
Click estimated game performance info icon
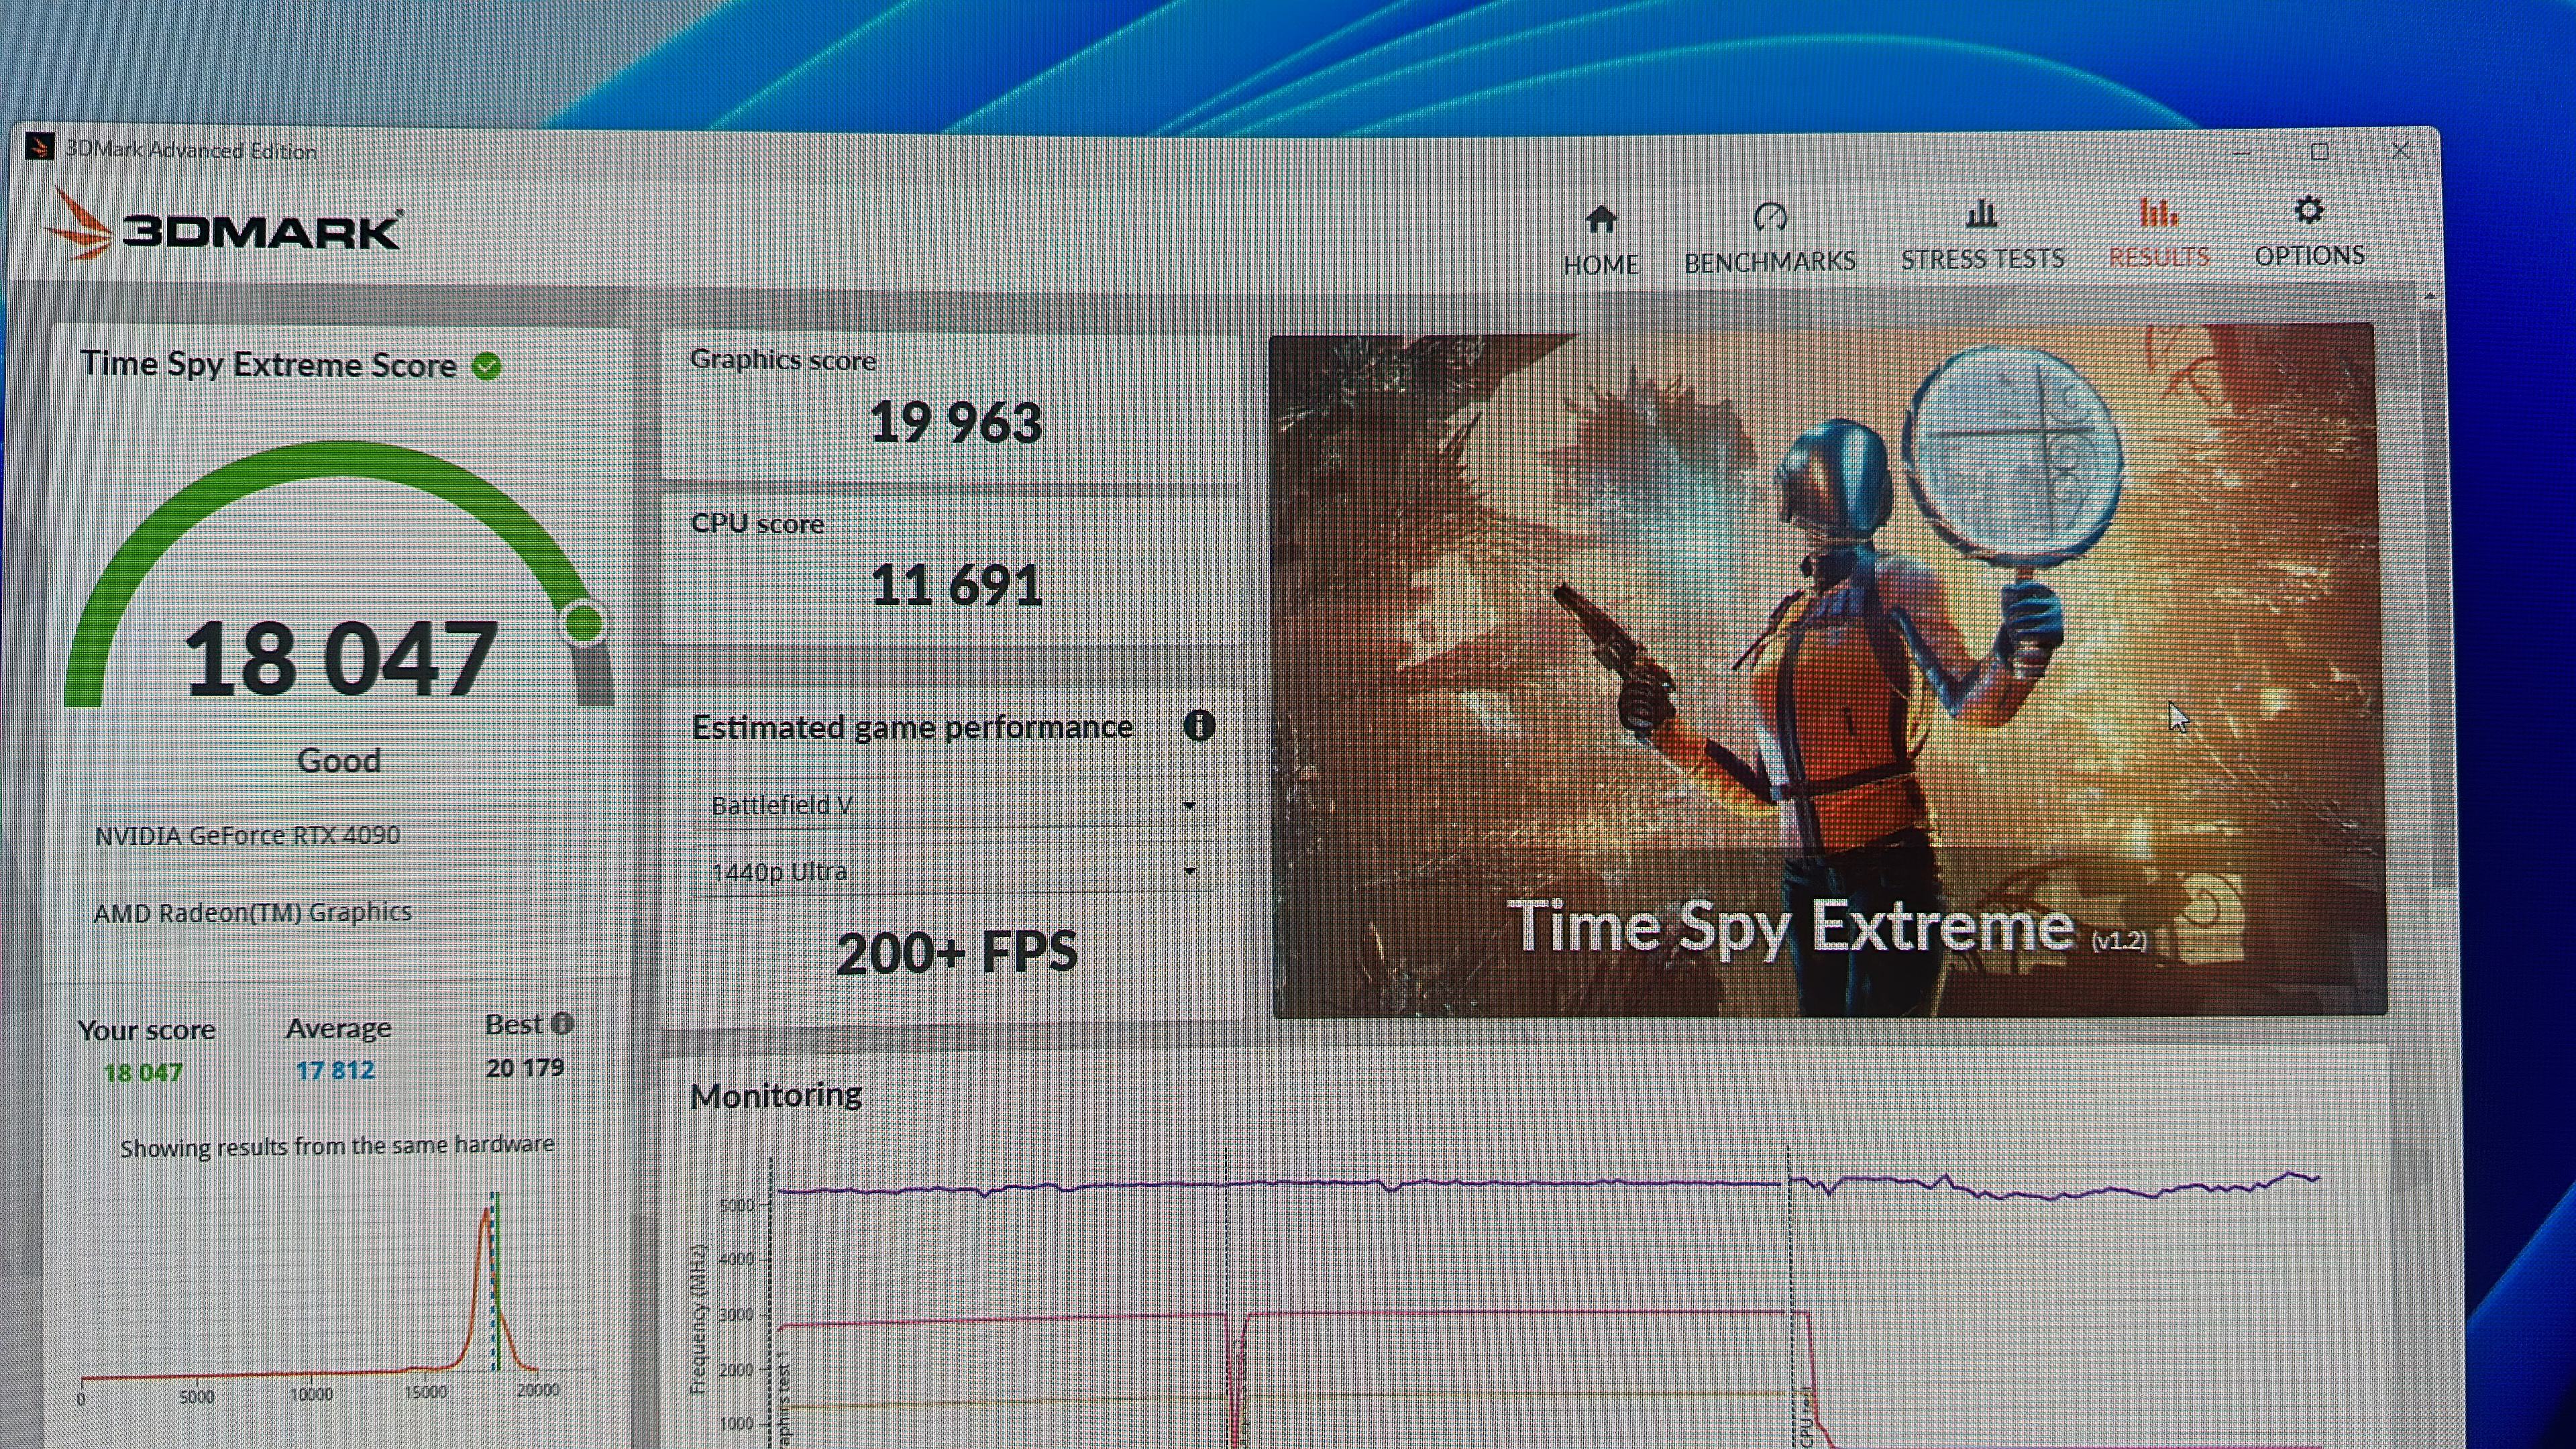[x=1198, y=726]
